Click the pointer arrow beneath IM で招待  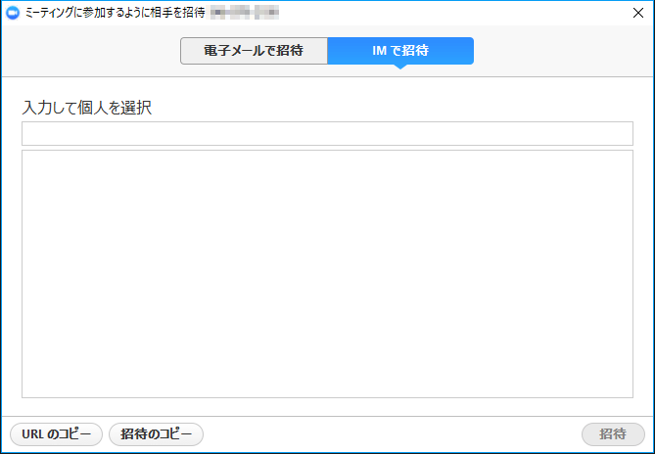(x=400, y=68)
